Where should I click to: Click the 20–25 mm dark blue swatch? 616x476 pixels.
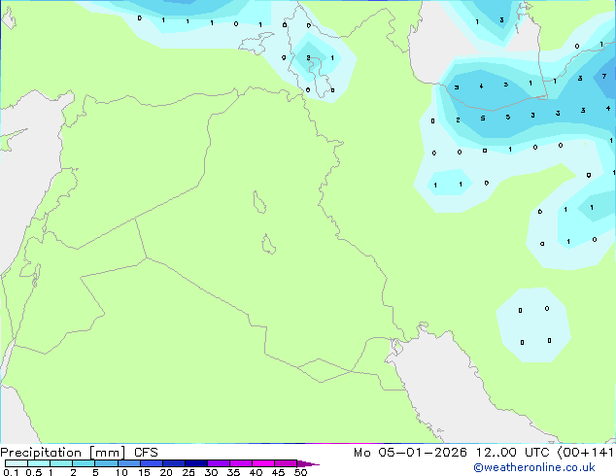(174, 463)
